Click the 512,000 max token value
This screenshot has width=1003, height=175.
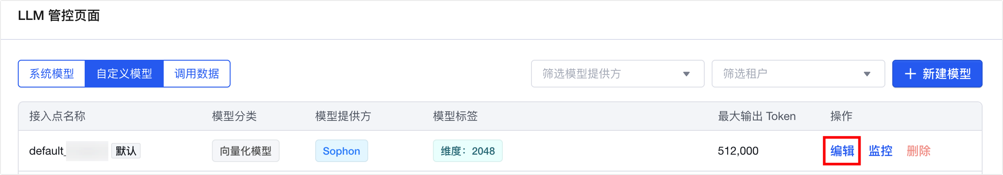738,151
